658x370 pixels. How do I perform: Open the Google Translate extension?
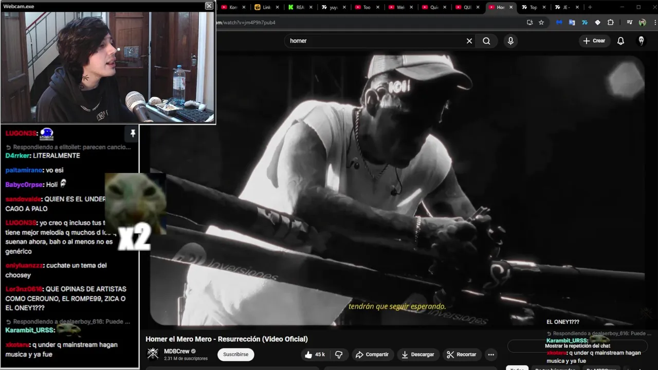pyautogui.click(x=572, y=23)
